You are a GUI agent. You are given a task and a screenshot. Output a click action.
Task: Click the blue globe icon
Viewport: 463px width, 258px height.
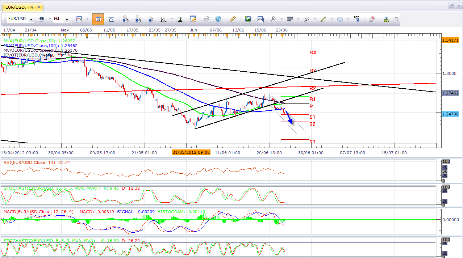[218, 19]
